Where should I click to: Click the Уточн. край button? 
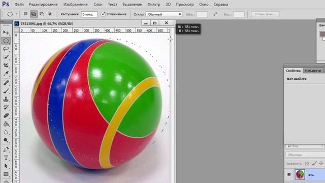click(x=265, y=14)
